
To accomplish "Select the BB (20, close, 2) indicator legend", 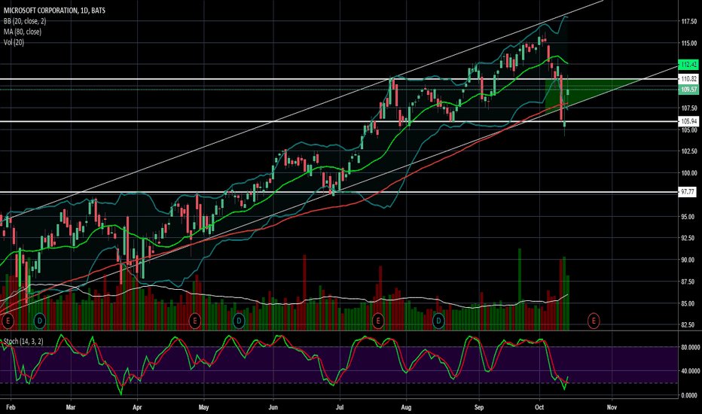I will pos(25,21).
